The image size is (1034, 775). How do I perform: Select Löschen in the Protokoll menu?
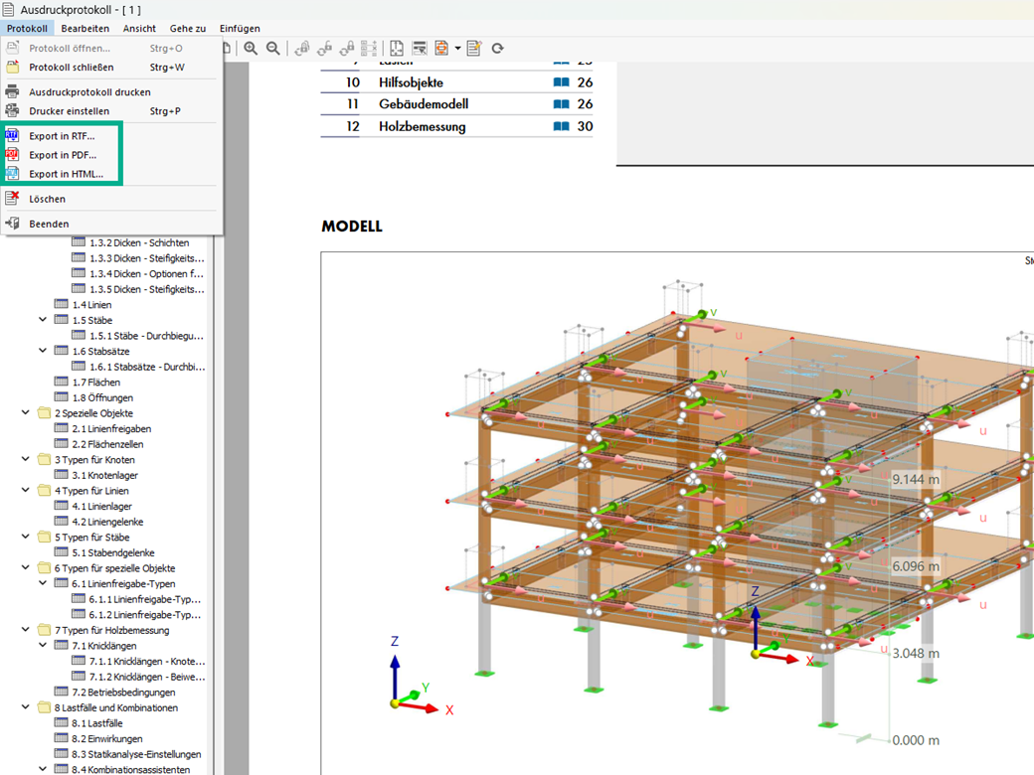[x=47, y=199]
